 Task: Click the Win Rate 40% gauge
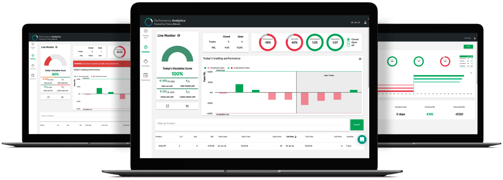coord(294,42)
